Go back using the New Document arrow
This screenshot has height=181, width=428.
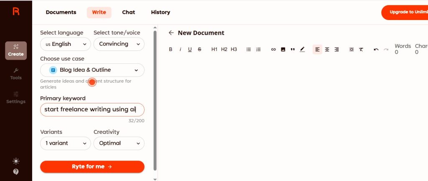tap(171, 33)
